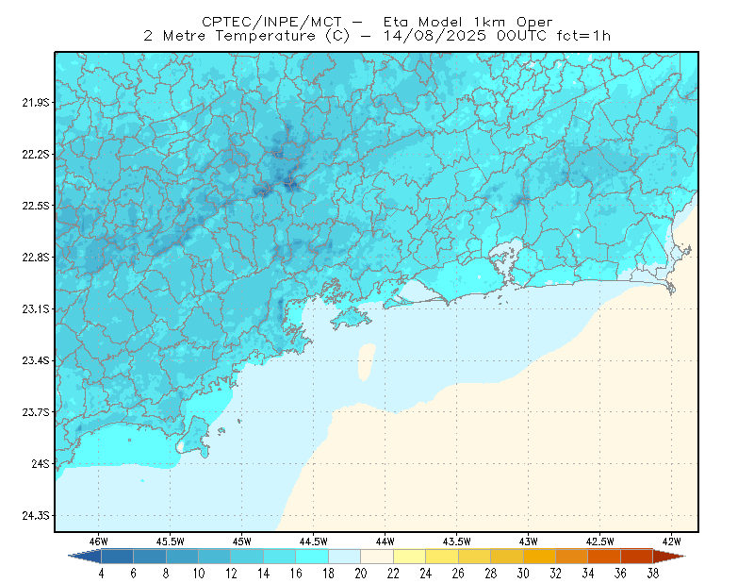
Task: Click the 26-28 golden legend swatch
Action: pyautogui.click(x=475, y=557)
